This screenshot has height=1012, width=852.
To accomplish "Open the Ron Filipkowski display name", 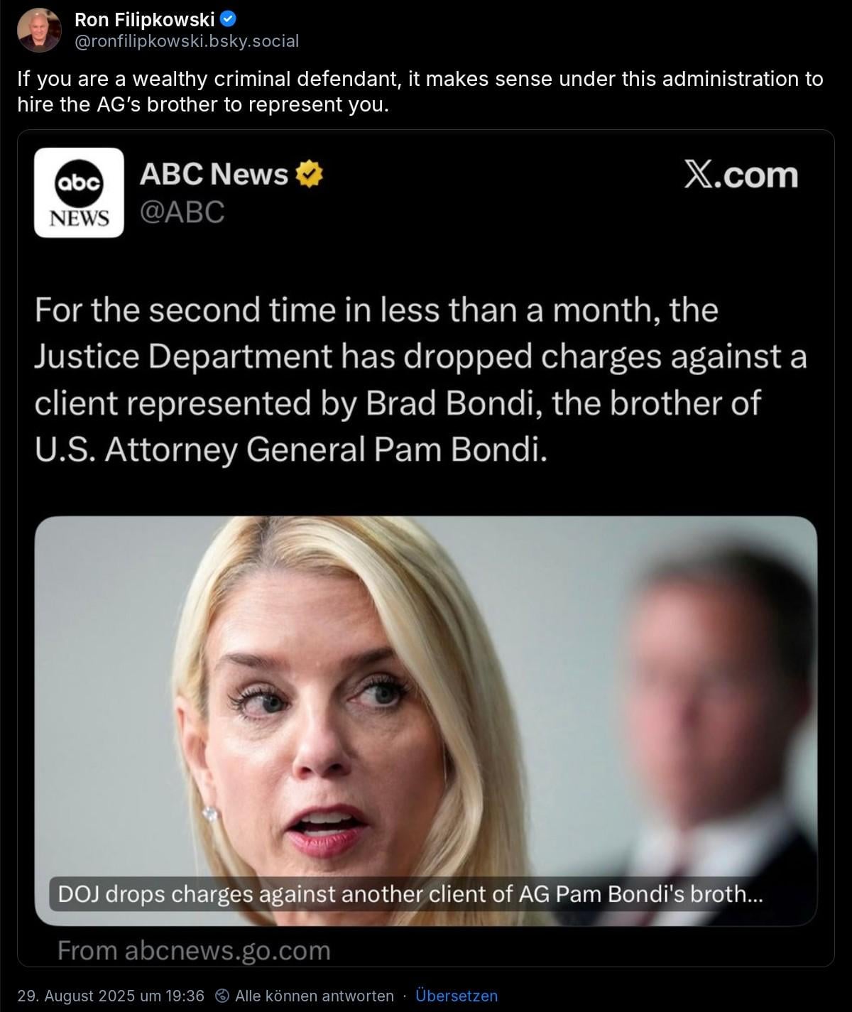I will pos(144,21).
